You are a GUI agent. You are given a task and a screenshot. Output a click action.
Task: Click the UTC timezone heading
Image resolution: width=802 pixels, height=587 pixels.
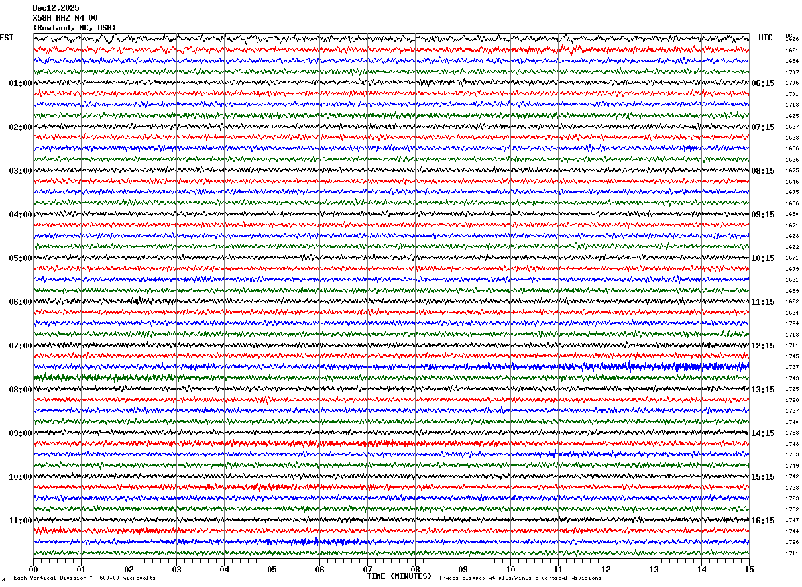pyautogui.click(x=766, y=38)
